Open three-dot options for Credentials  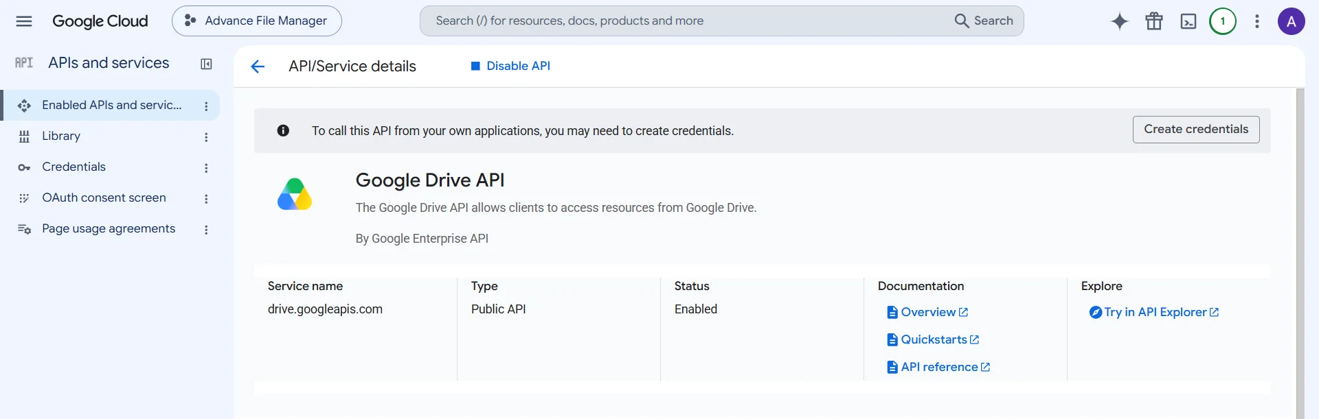point(206,168)
